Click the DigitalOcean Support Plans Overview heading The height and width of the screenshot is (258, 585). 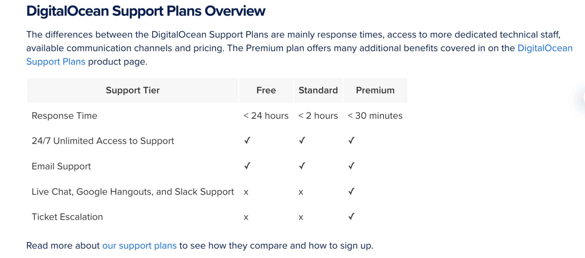(x=146, y=11)
